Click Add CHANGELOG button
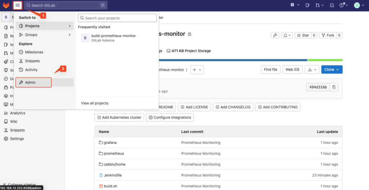The width and height of the screenshot is (369, 190). [233, 107]
